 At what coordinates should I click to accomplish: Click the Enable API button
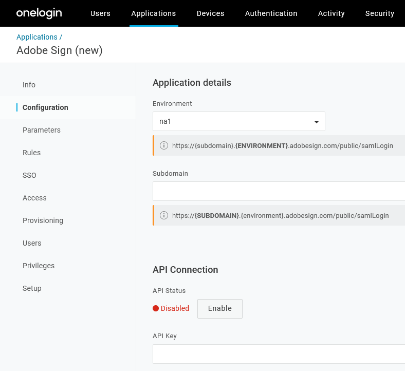pos(220,308)
